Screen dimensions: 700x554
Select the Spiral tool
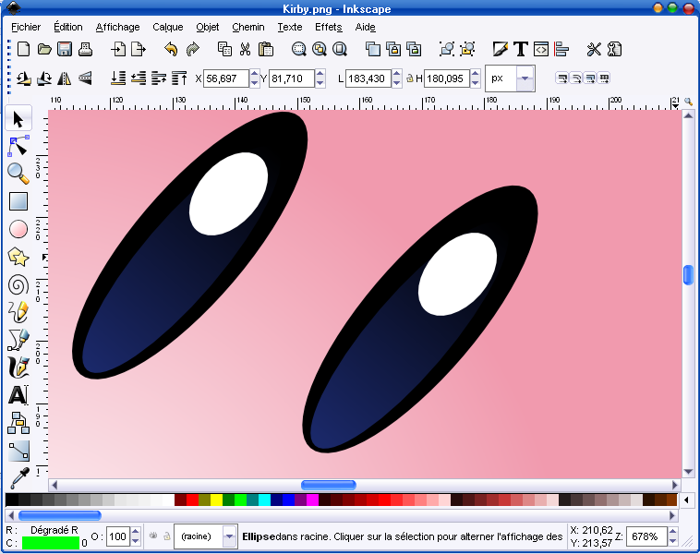point(18,284)
